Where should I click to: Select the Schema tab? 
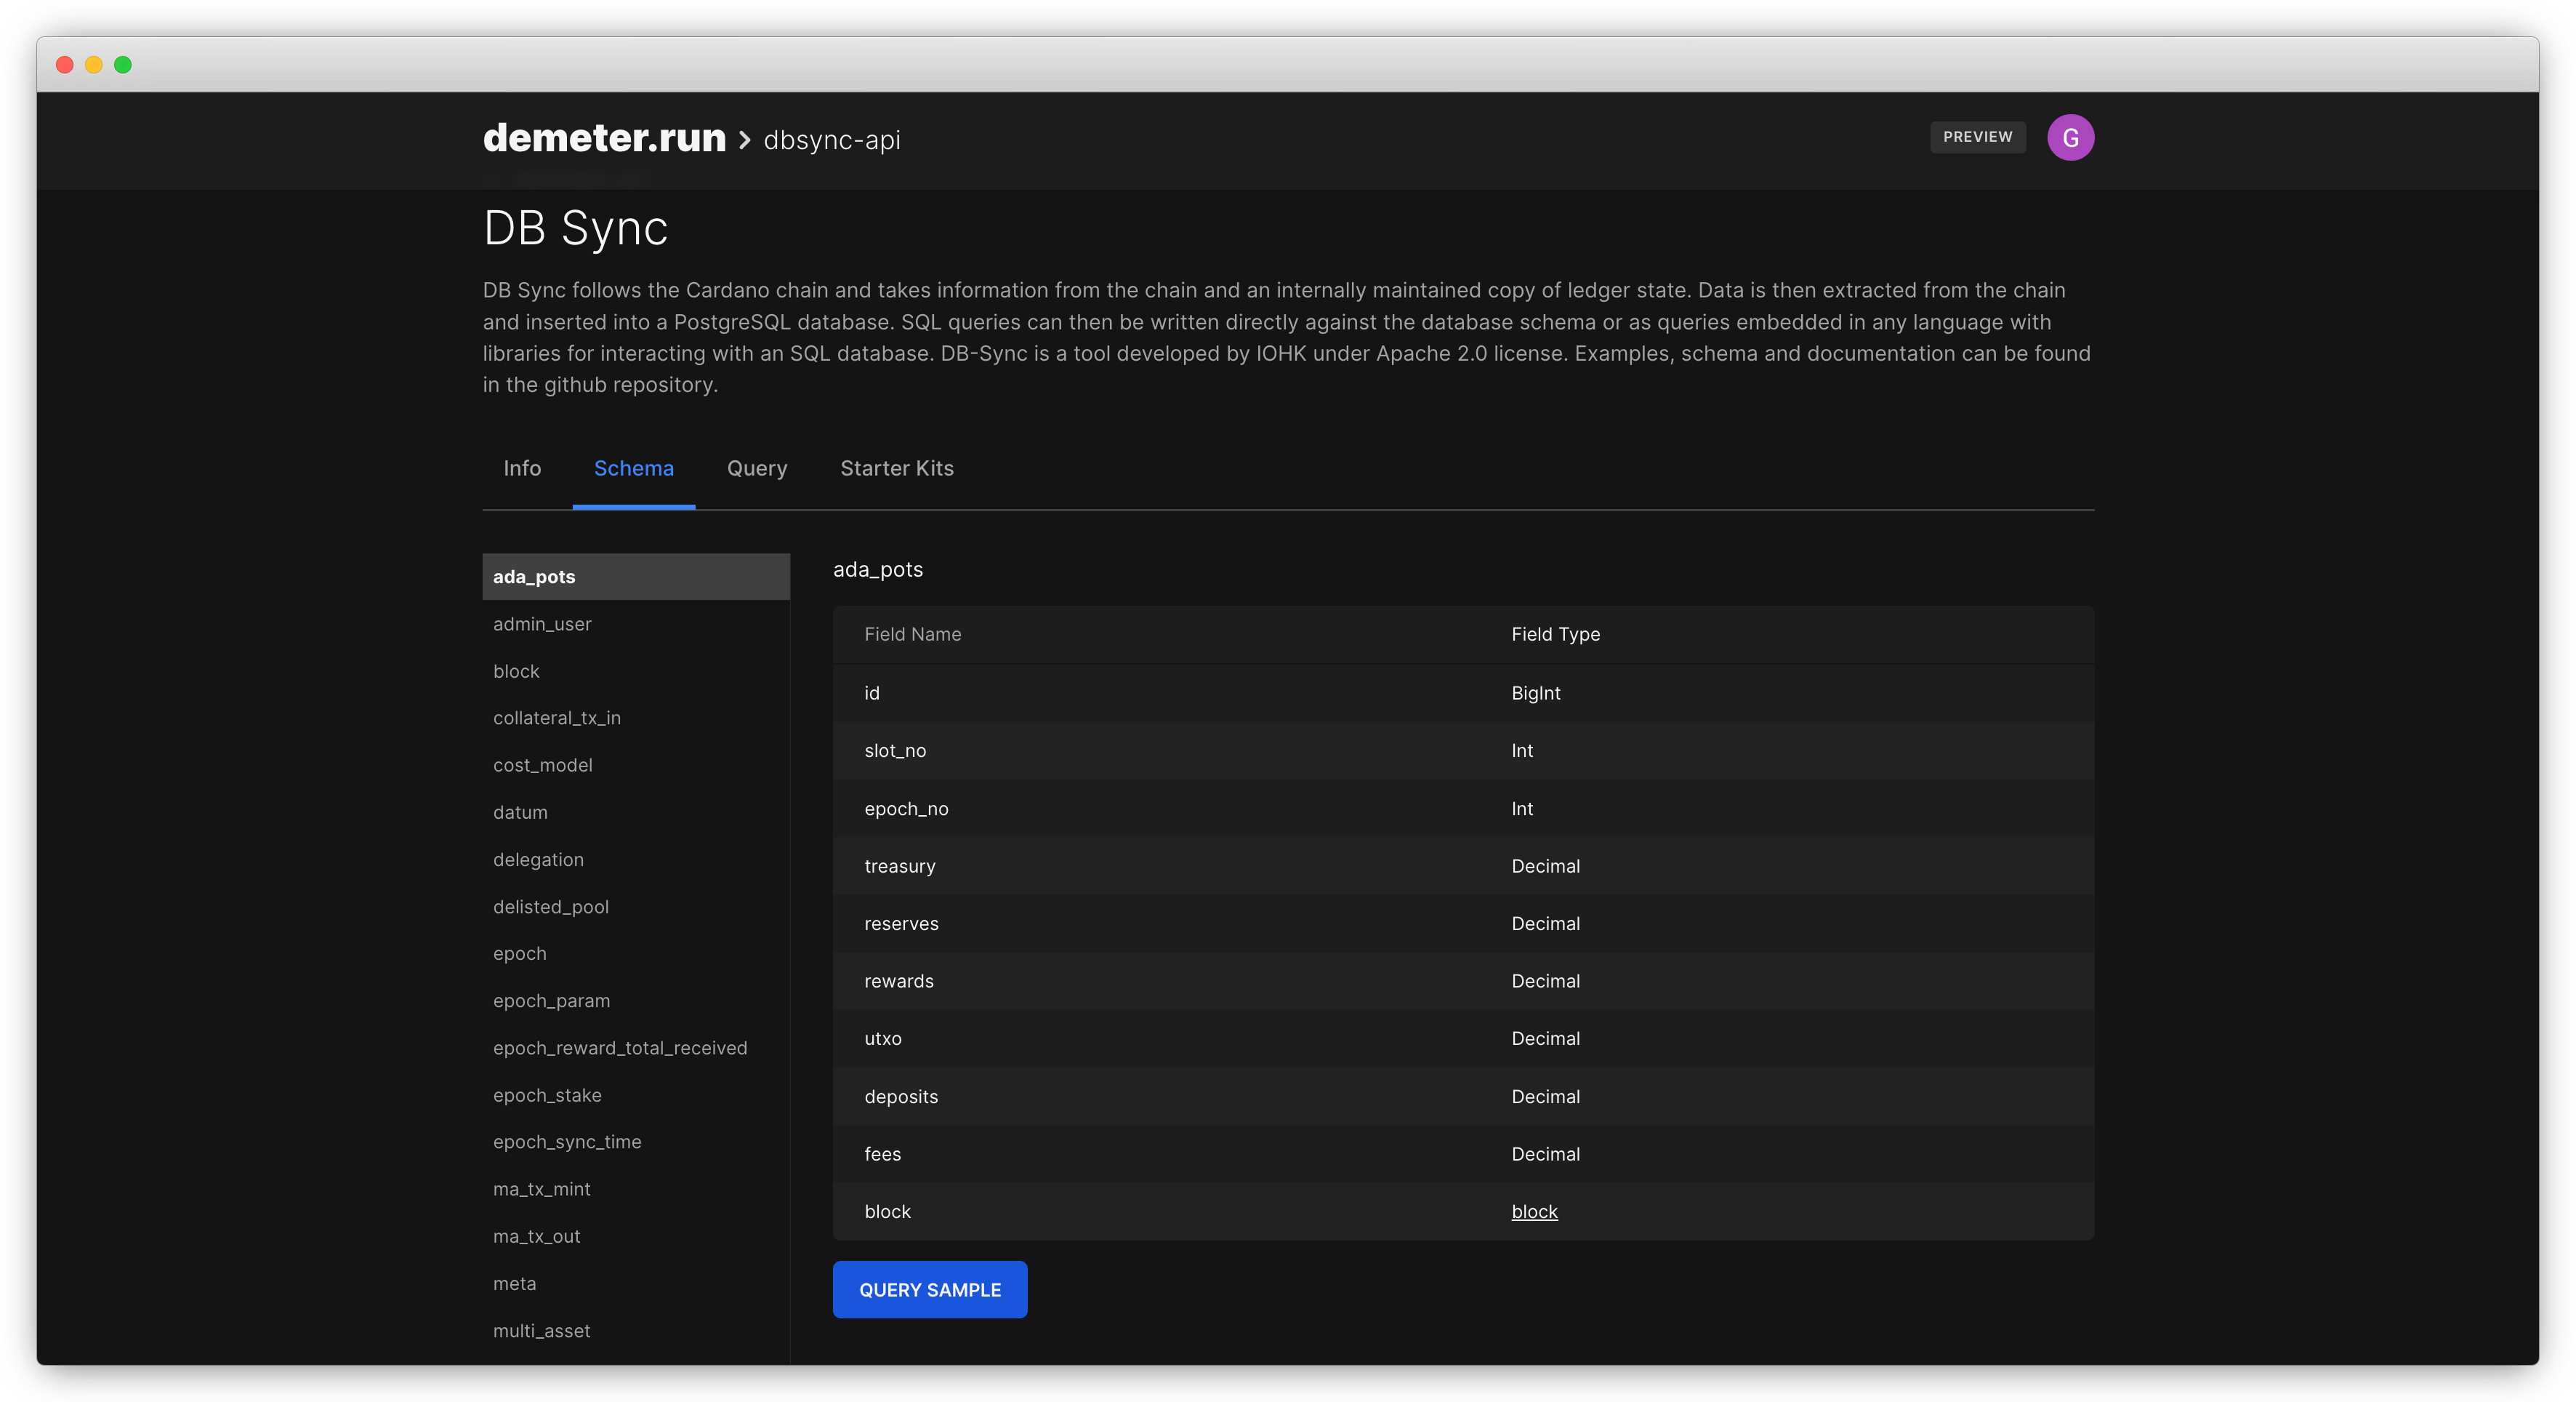(633, 468)
